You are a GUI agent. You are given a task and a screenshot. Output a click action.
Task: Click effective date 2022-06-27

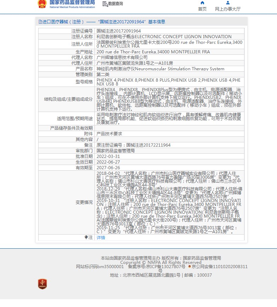pos(108,162)
